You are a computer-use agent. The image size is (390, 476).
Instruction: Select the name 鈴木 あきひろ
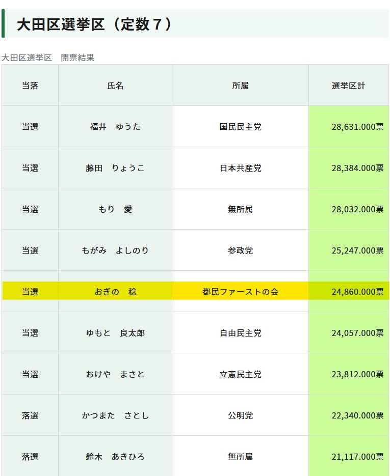[115, 457]
